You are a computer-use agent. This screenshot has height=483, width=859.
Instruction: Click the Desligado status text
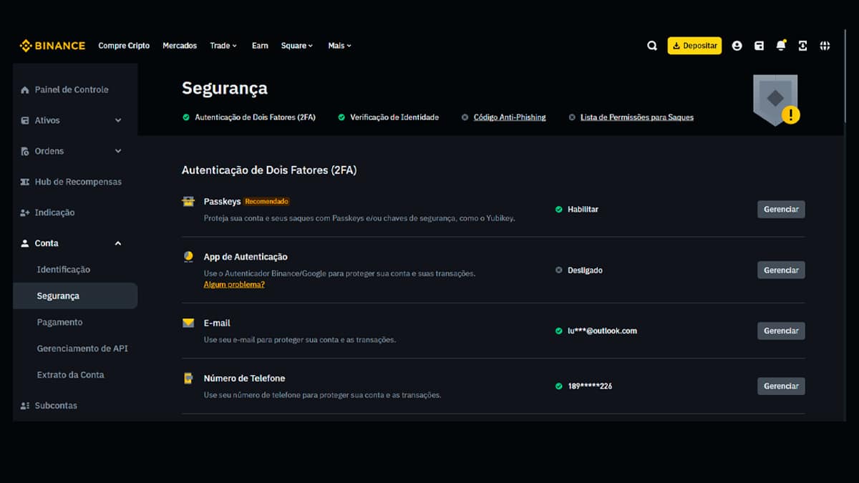tap(585, 270)
